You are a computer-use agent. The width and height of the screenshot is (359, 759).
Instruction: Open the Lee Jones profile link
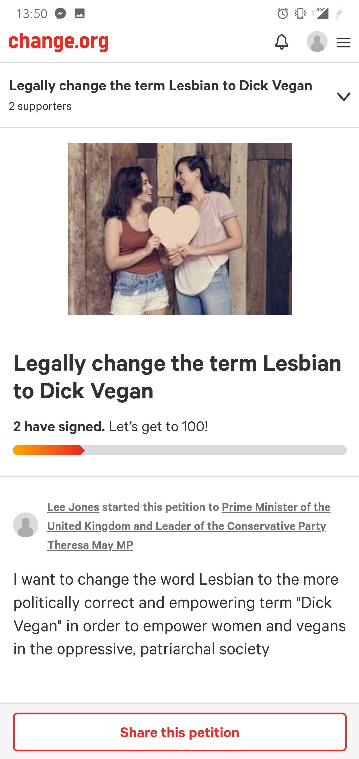click(73, 507)
